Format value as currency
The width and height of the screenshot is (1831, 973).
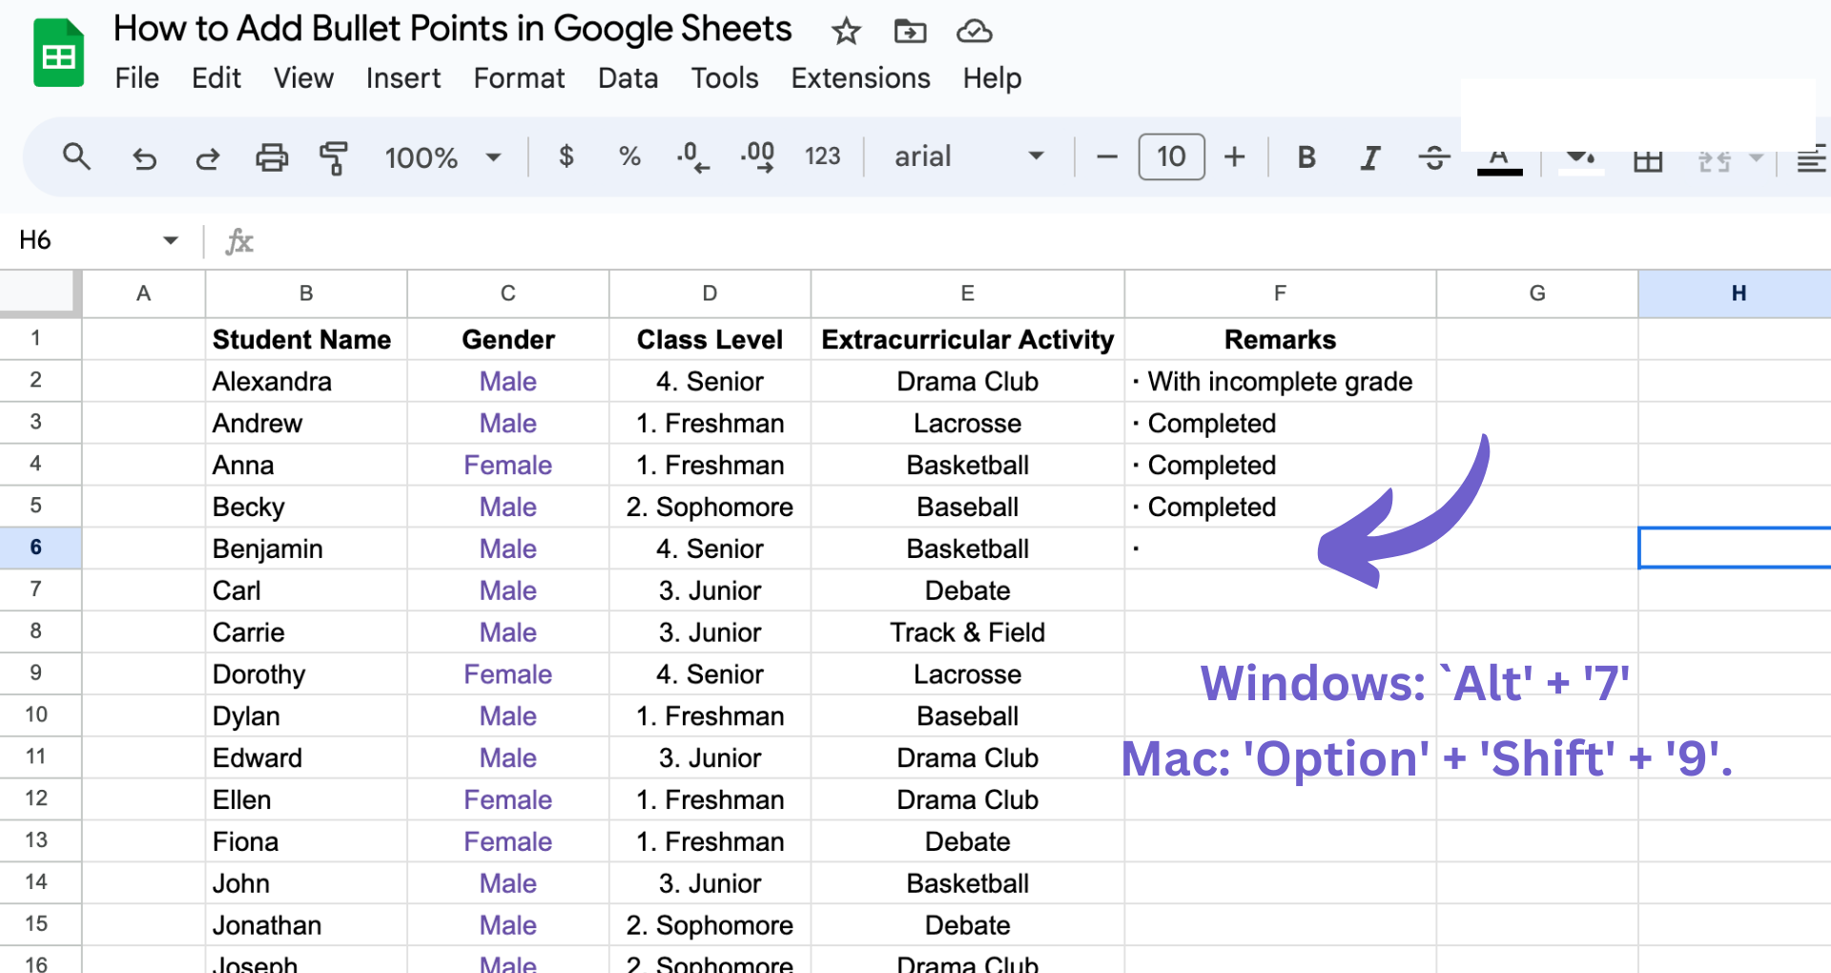(x=566, y=157)
